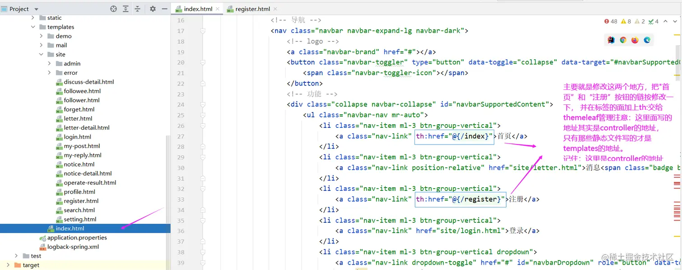Select notice-detail.html in project tree
Screen dimensions: 682x270
click(84, 173)
